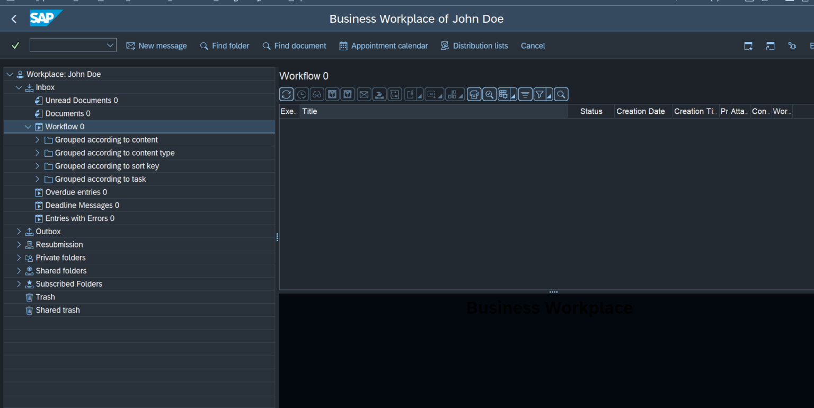The width and height of the screenshot is (814, 408).
Task: Open the Shared trash folder
Action: 58,310
